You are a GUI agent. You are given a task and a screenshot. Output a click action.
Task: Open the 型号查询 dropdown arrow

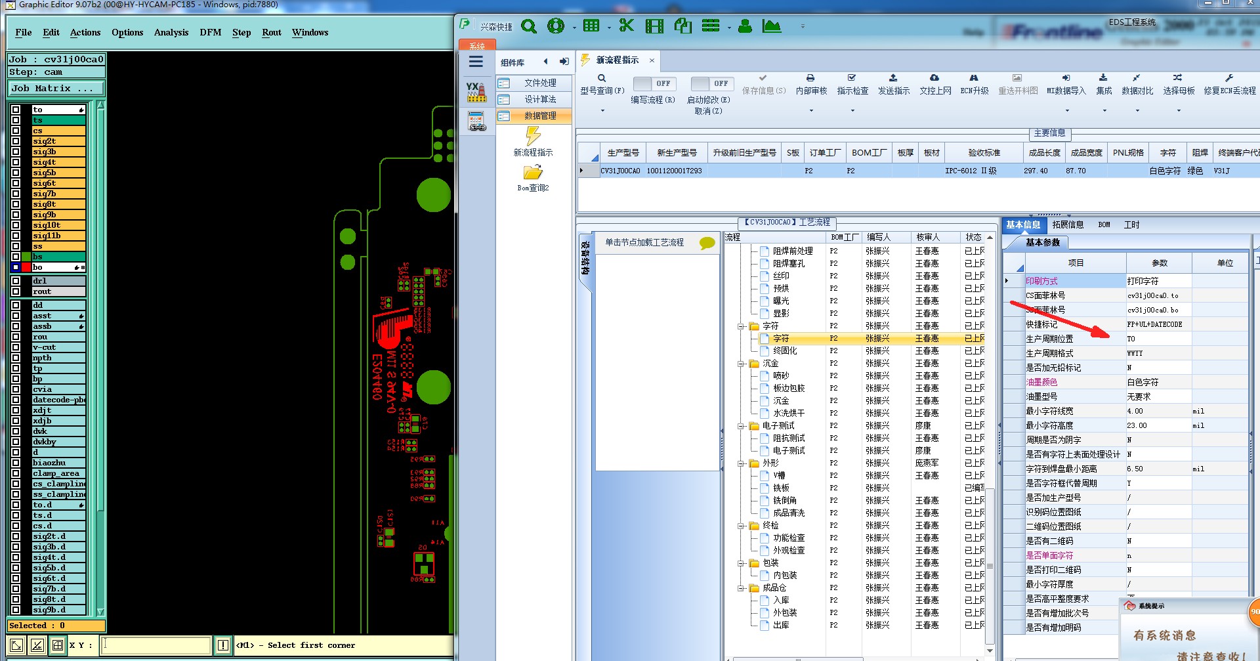602,110
